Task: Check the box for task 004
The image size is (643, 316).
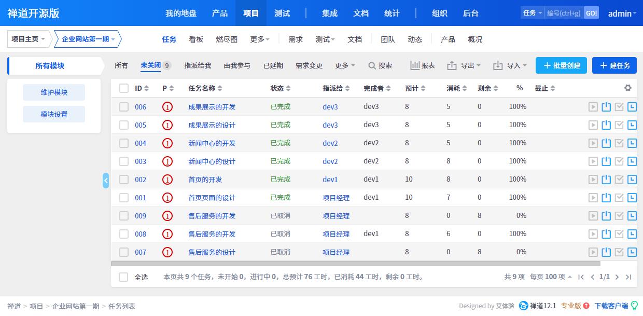Action: point(124,143)
